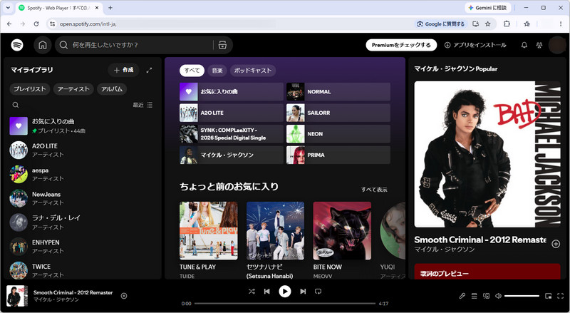This screenshot has width=570, height=313.
Task: Skip to next track
Action: pyautogui.click(x=303, y=291)
